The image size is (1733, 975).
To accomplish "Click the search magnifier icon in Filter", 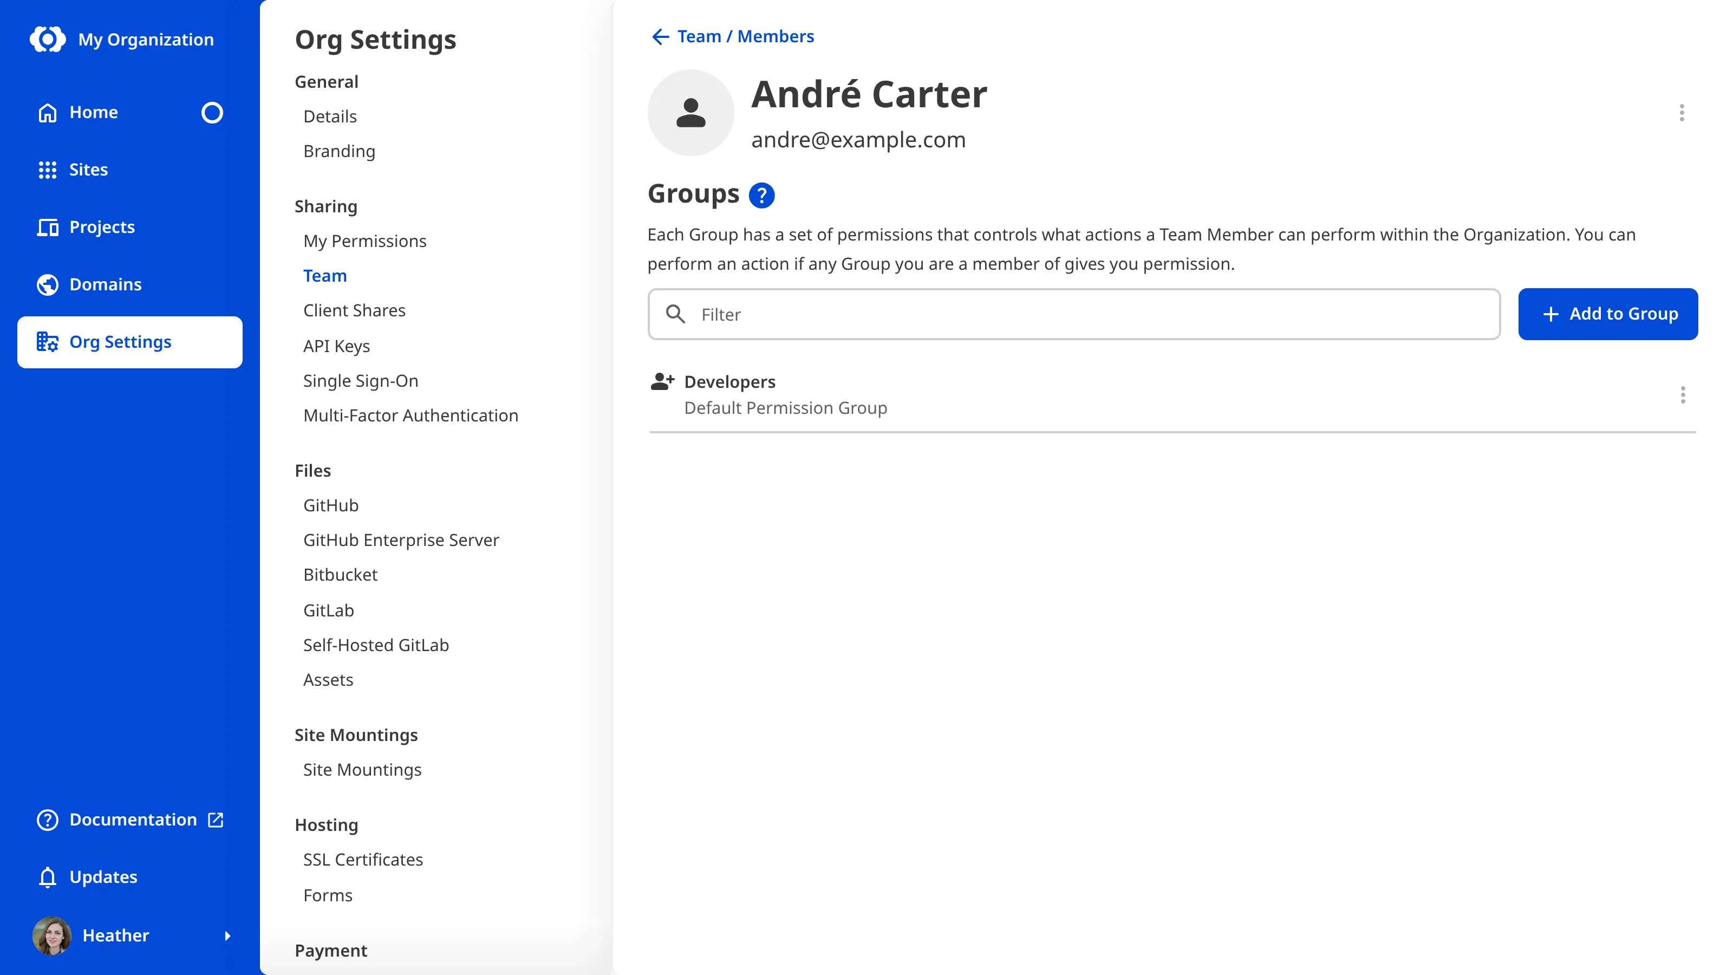I will (675, 314).
